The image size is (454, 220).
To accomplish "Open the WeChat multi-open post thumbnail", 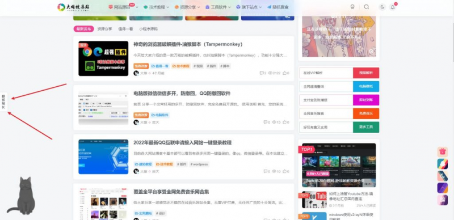I will (103, 108).
